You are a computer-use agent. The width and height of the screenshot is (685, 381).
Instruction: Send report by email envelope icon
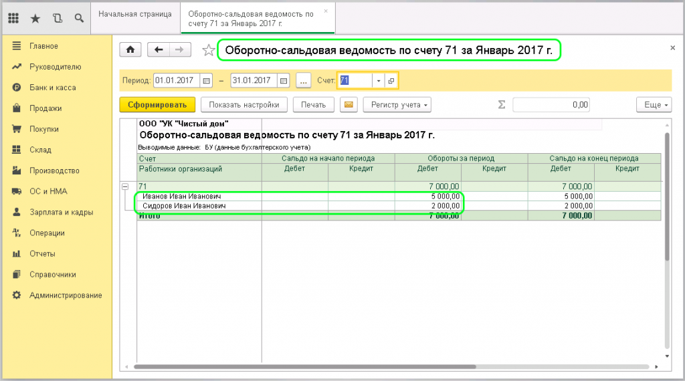(348, 105)
